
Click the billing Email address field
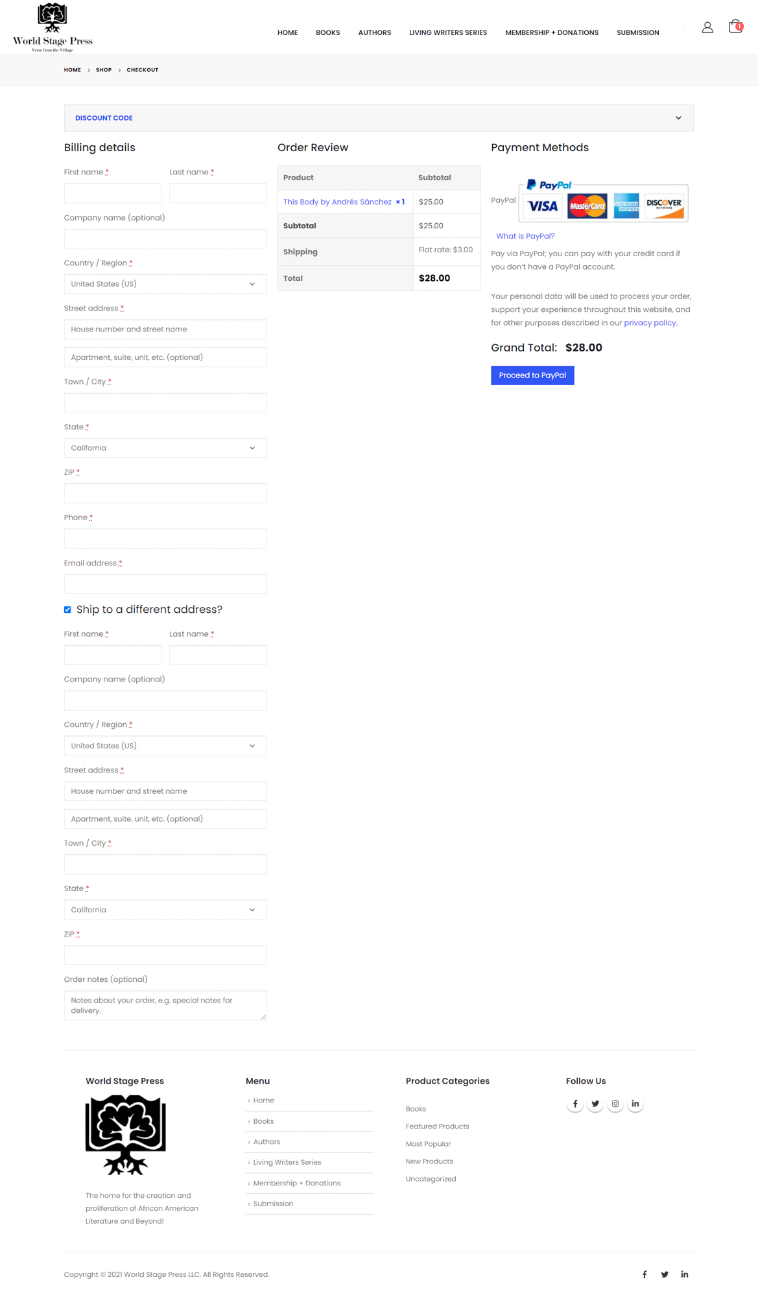click(x=165, y=584)
